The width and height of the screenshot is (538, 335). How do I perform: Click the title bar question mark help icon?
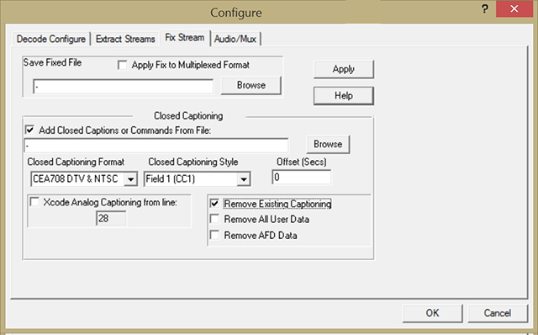pyautogui.click(x=484, y=9)
